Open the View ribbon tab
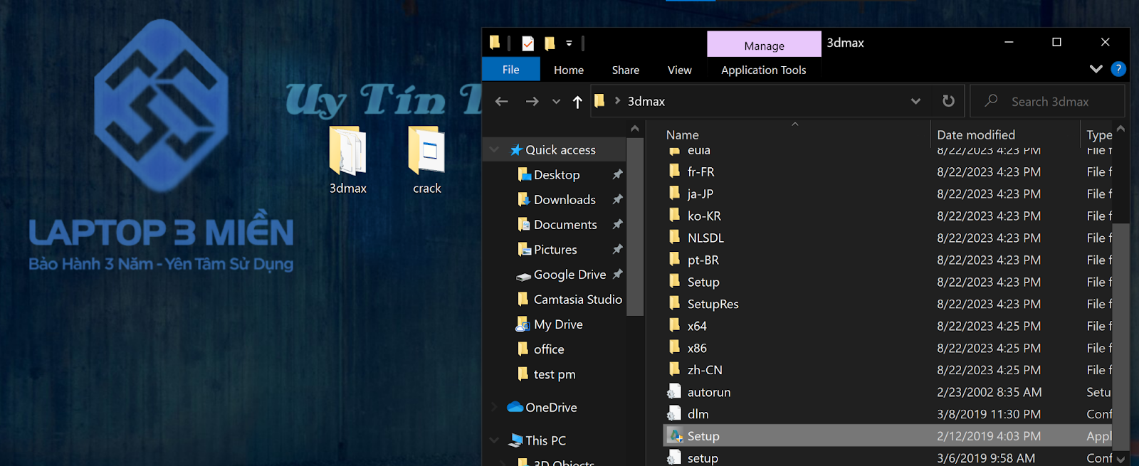1139x466 pixels. point(679,70)
